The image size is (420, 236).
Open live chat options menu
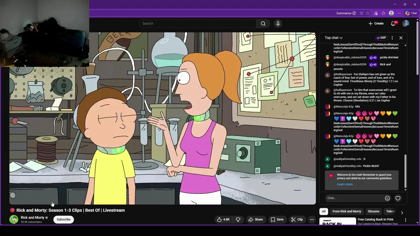point(392,38)
